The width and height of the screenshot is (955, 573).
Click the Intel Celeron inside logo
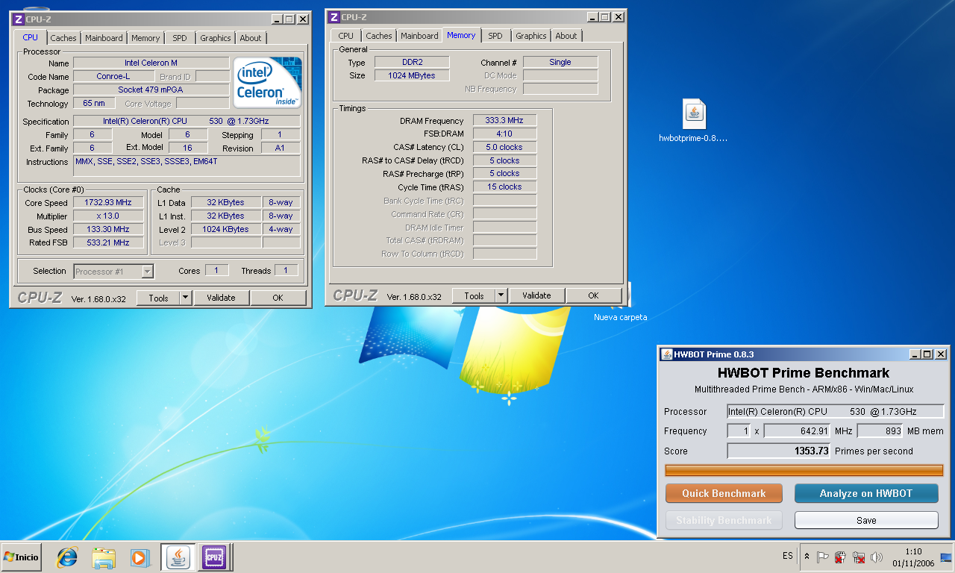[268, 82]
